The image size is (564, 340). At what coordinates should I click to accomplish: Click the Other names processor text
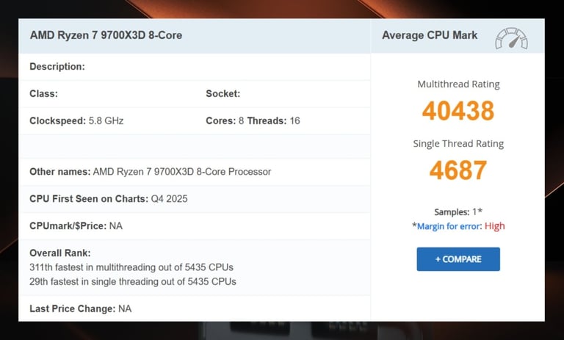[150, 172]
